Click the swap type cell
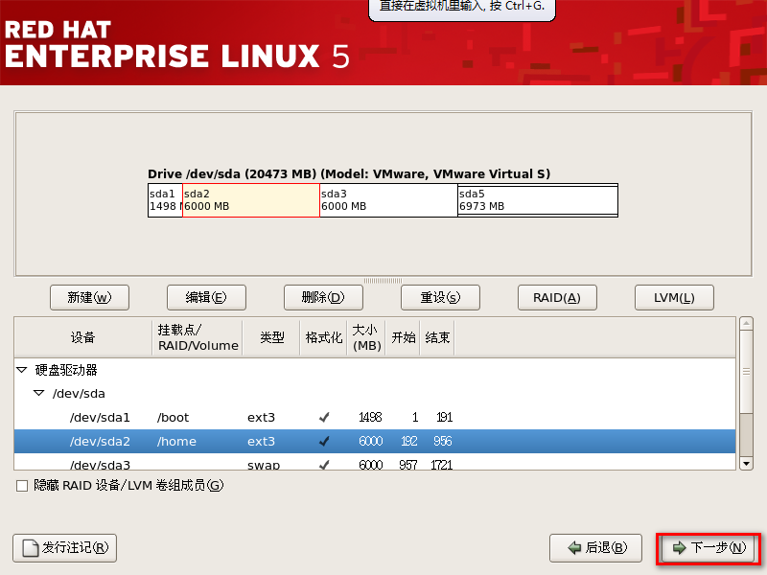The height and width of the screenshot is (575, 767). click(x=263, y=465)
